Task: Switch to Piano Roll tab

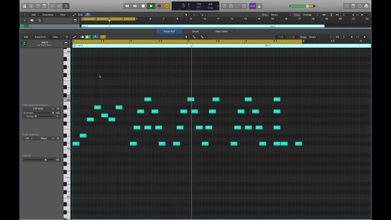Action: coord(169,31)
